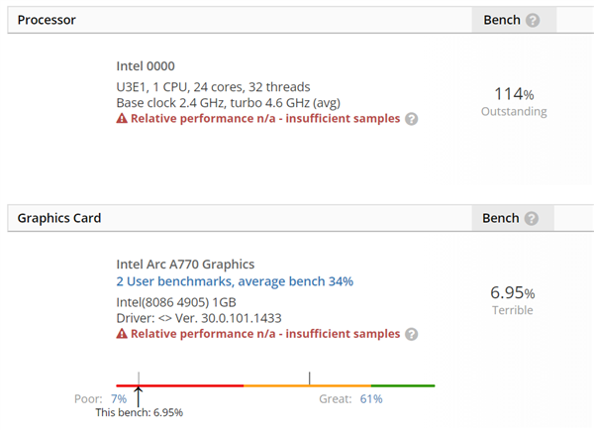Click the Great 61% value link
Image resolution: width=594 pixels, height=430 pixels.
click(x=371, y=398)
